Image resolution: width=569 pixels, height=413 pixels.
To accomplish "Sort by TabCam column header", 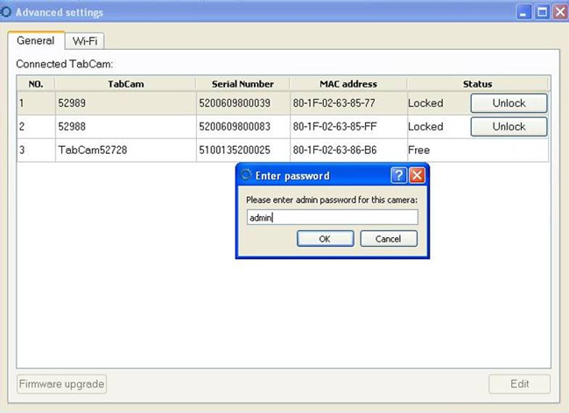I will point(125,84).
